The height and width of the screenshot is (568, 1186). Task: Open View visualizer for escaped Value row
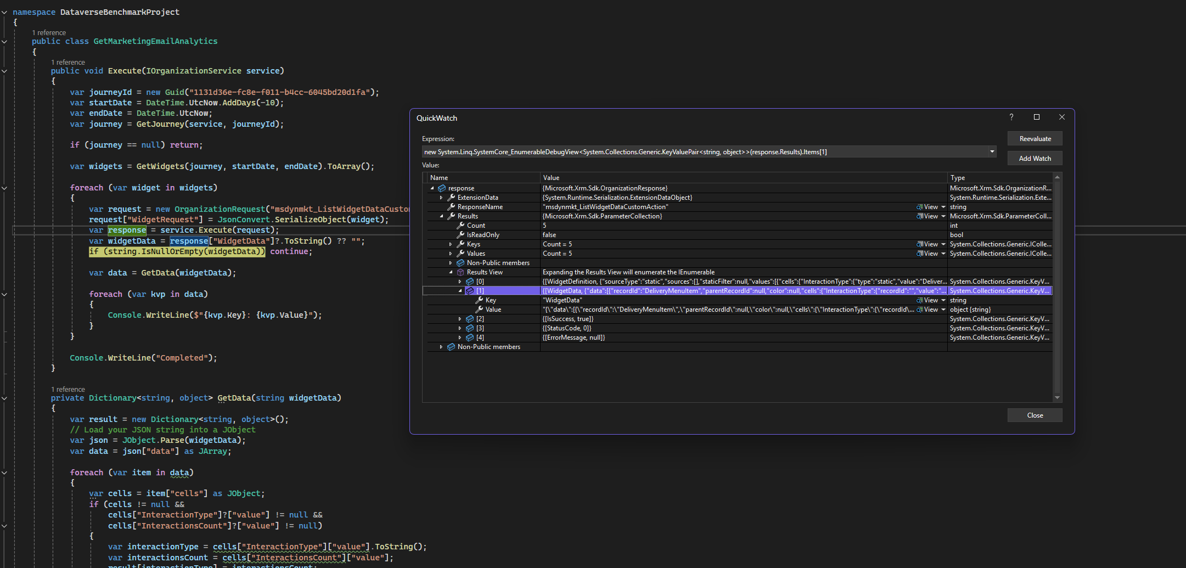(928, 310)
